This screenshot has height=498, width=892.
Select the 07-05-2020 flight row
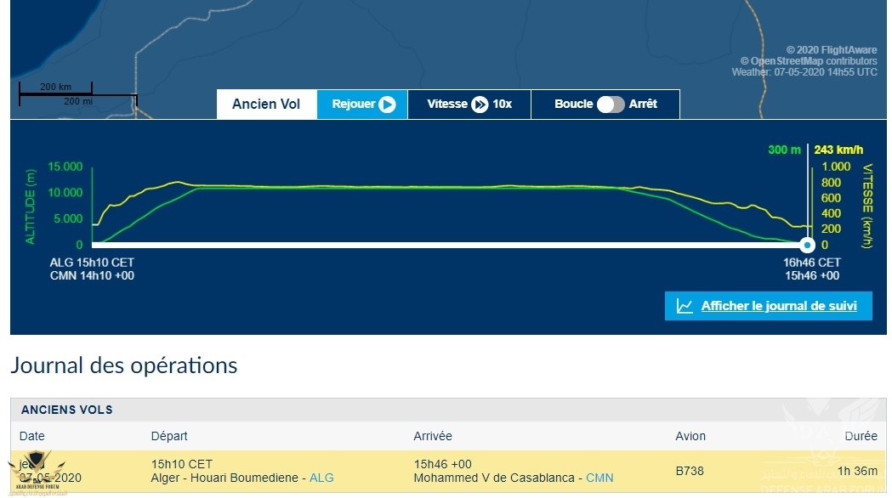448,472
